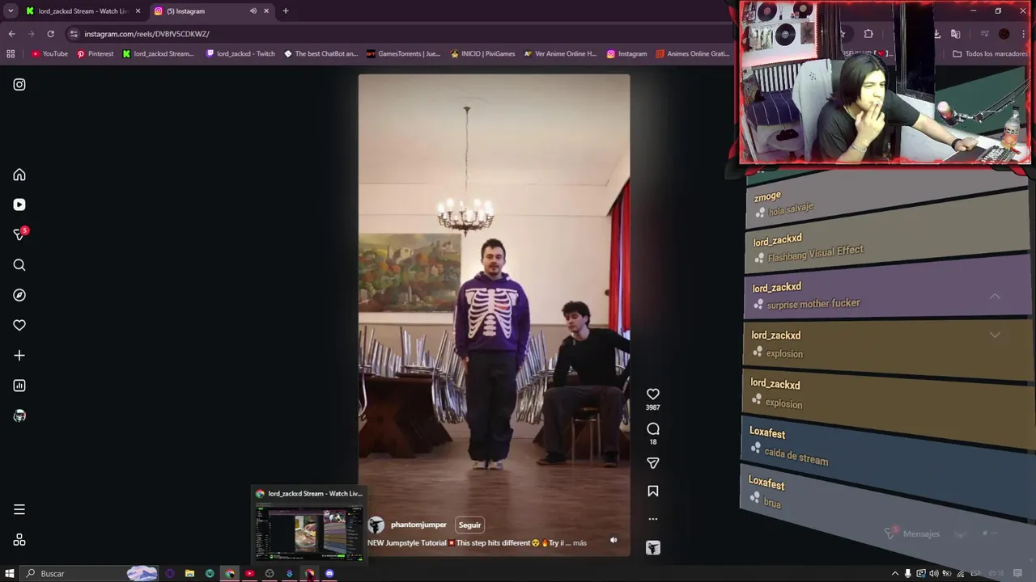Open OBS Studio from taskbar
1036x582 pixels.
pos(270,573)
